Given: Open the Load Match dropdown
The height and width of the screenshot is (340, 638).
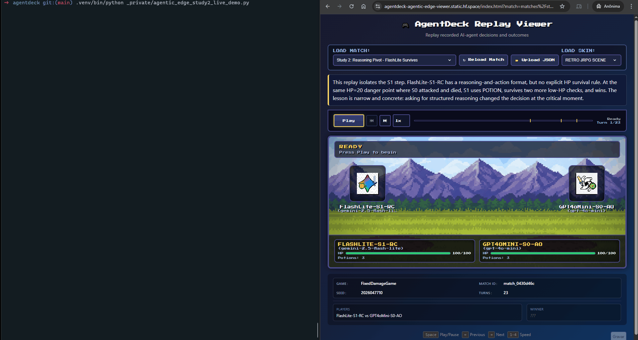Looking at the screenshot, I should pos(394,60).
